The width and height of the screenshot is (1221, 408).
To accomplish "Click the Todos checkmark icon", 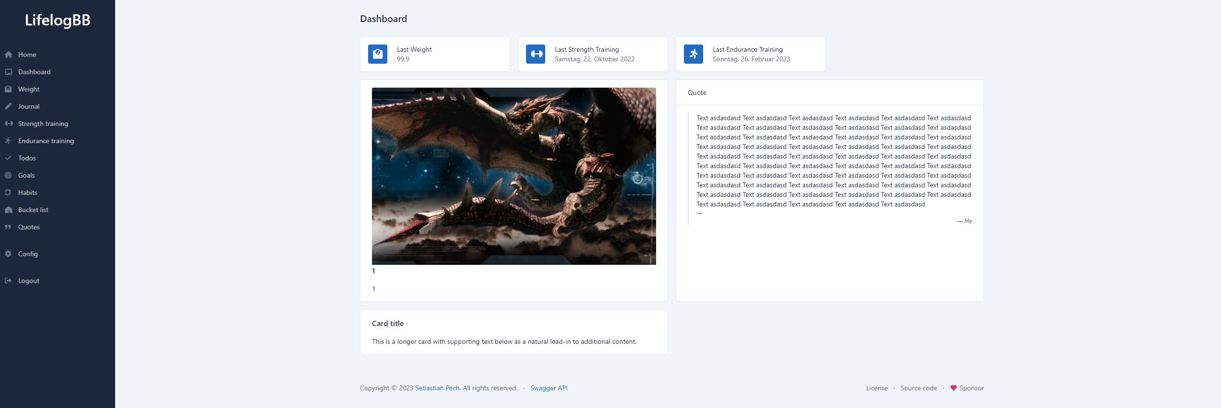I will coord(8,158).
